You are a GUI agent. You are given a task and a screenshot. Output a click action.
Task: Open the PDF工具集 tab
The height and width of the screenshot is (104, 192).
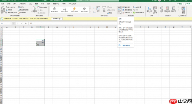pos(72,4)
